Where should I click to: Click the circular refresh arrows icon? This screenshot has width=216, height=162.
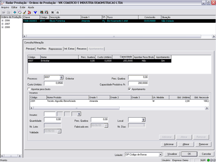click(x=19, y=12)
